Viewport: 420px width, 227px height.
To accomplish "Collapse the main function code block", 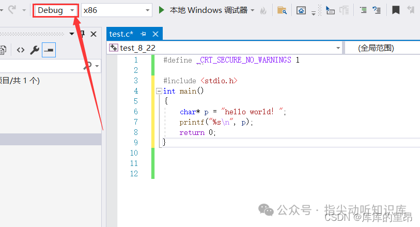I will (x=159, y=91).
